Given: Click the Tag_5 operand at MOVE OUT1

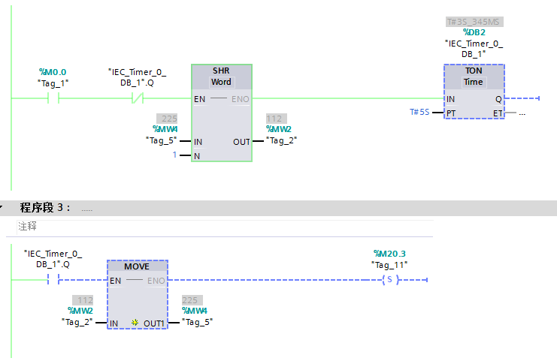Looking at the screenshot, I should [x=199, y=322].
